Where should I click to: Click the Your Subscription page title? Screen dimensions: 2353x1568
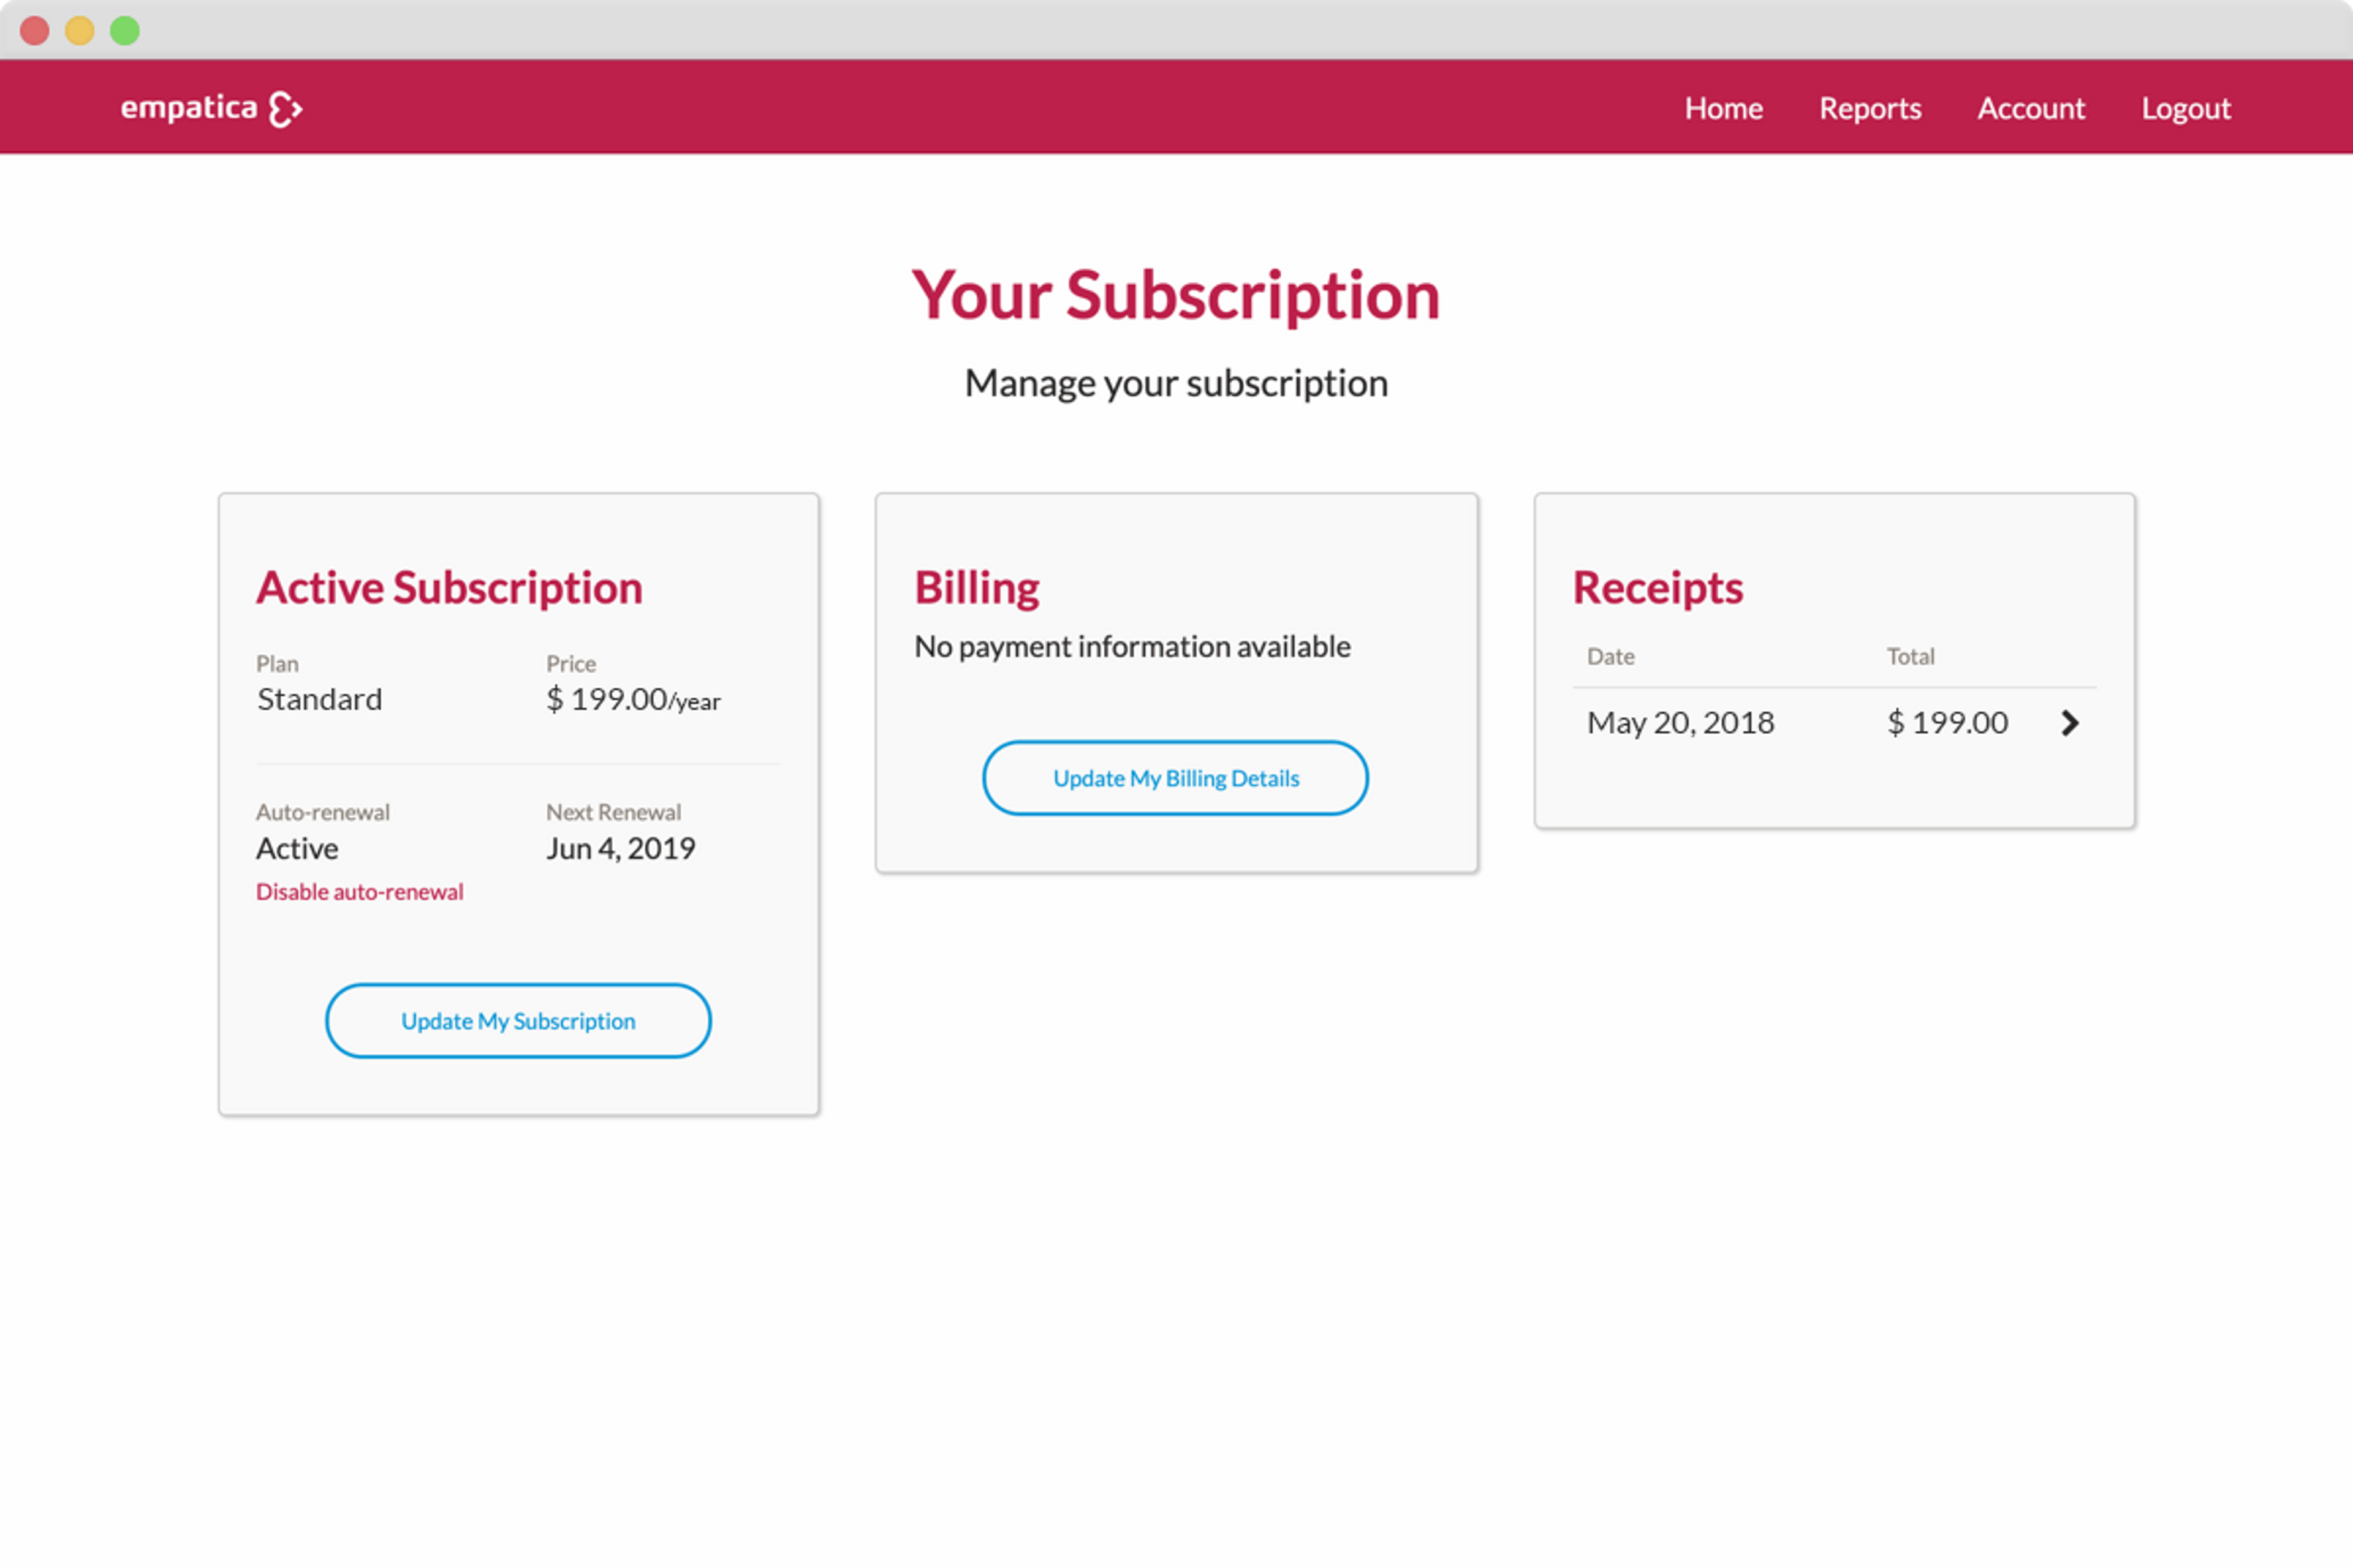(1175, 296)
